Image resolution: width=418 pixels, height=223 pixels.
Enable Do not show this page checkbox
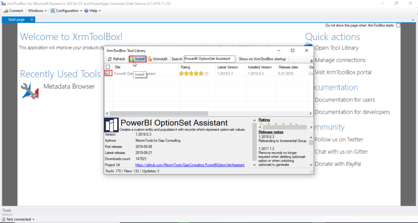398,25
